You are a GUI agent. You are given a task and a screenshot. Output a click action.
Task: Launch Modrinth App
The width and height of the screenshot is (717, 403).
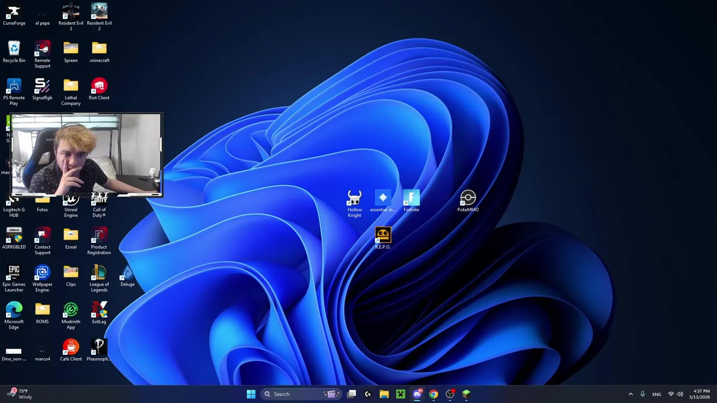click(x=71, y=316)
